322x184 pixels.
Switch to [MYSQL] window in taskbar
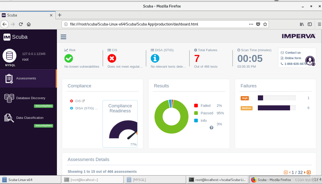(x=156, y=180)
